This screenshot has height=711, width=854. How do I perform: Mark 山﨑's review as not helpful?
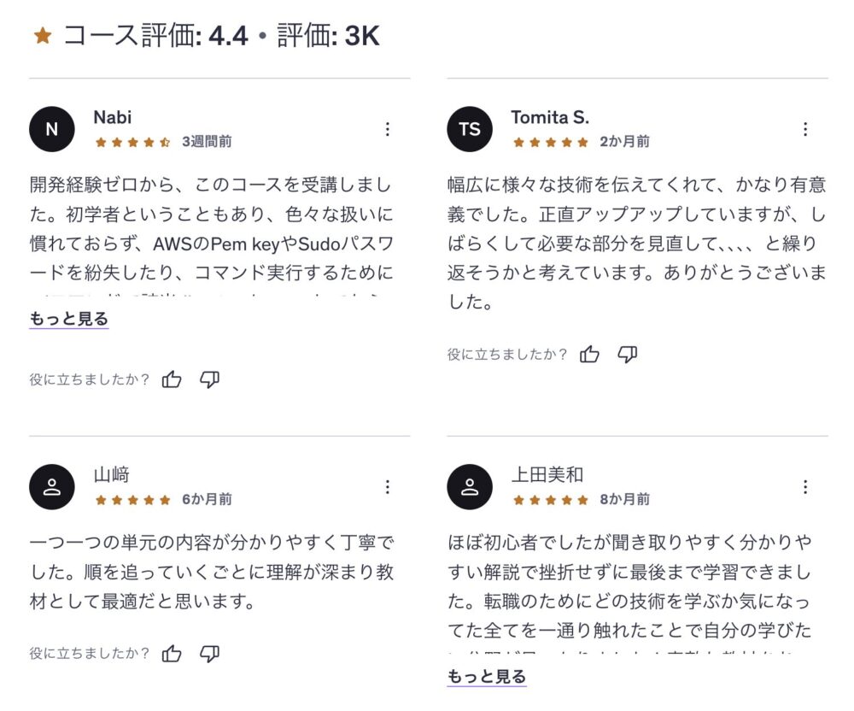[209, 654]
